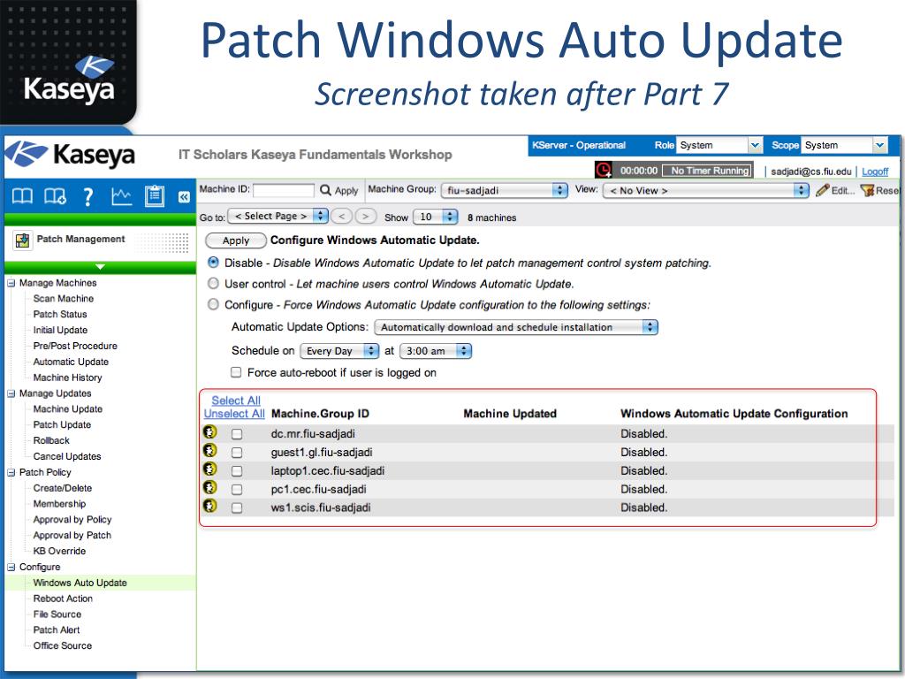The height and width of the screenshot is (679, 905).
Task: Check the box for laptop1.cec.fiu-sadjadi
Action: tap(237, 471)
